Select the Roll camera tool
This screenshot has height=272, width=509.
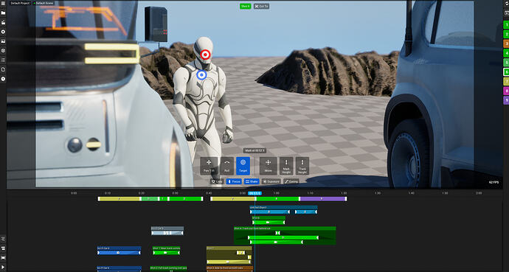pos(227,166)
